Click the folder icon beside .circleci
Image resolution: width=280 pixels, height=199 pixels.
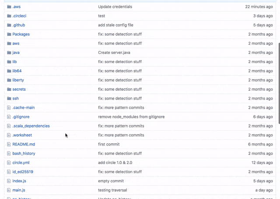tap(9, 16)
